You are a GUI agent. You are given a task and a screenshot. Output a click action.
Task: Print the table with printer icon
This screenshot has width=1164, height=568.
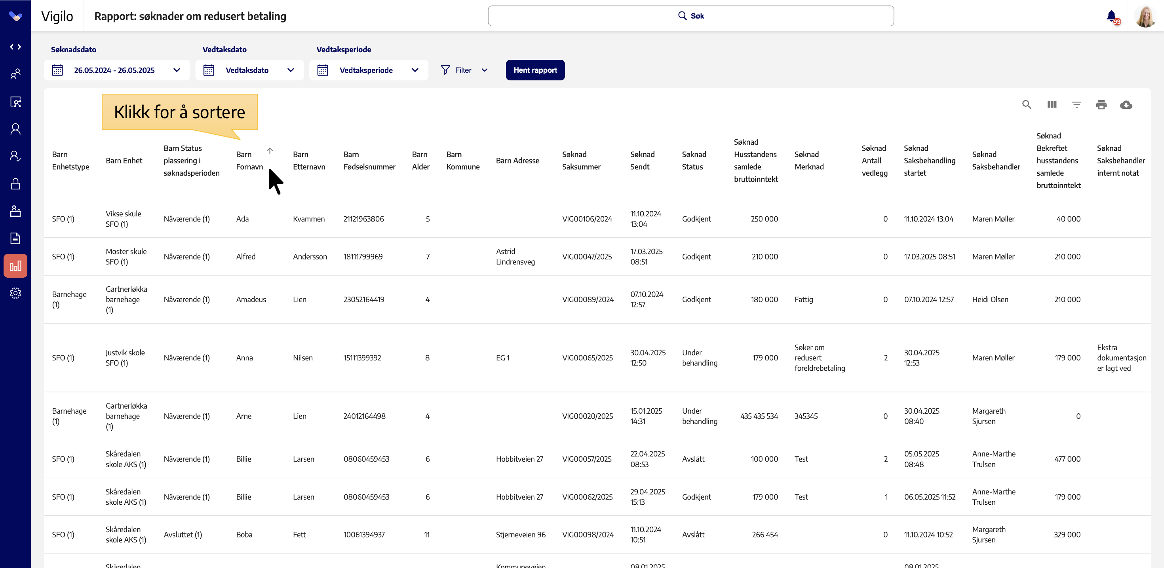(x=1101, y=105)
